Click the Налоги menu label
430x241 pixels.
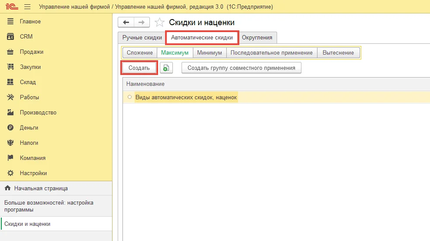tap(29, 143)
